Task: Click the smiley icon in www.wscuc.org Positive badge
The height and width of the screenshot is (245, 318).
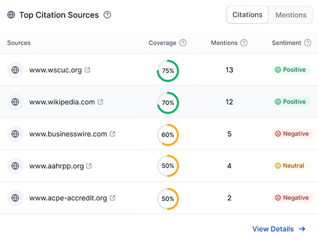Action: pyautogui.click(x=278, y=70)
